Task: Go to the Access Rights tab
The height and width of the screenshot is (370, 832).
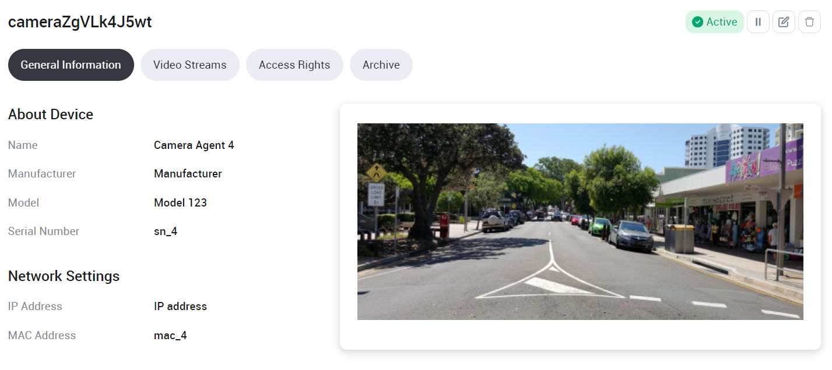Action: click(x=294, y=65)
